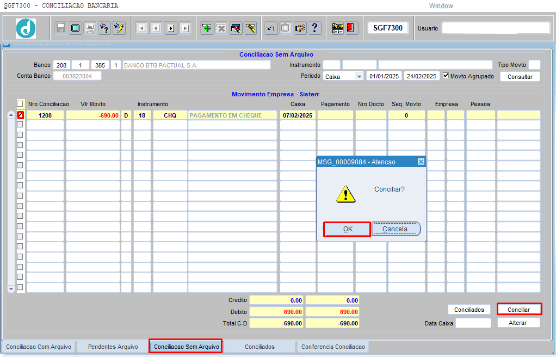Viewport: 556px width, 357px height.
Task: Open the Conferencia Conciliacao tab
Action: click(333, 347)
